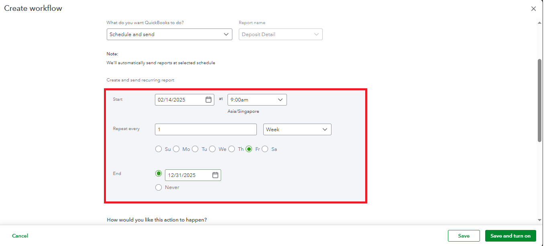Viewport: 545px width, 246px height.
Task: Select the Su day radio button
Action: coord(159,149)
